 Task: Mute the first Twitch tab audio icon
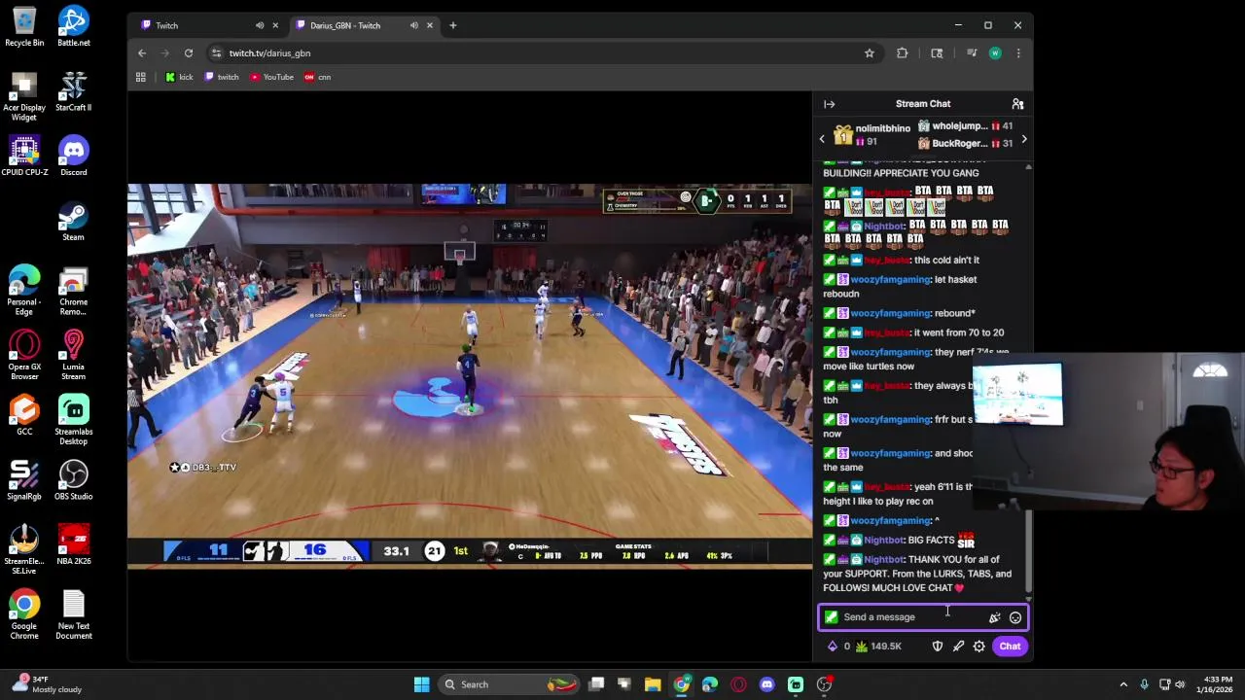coord(260,25)
